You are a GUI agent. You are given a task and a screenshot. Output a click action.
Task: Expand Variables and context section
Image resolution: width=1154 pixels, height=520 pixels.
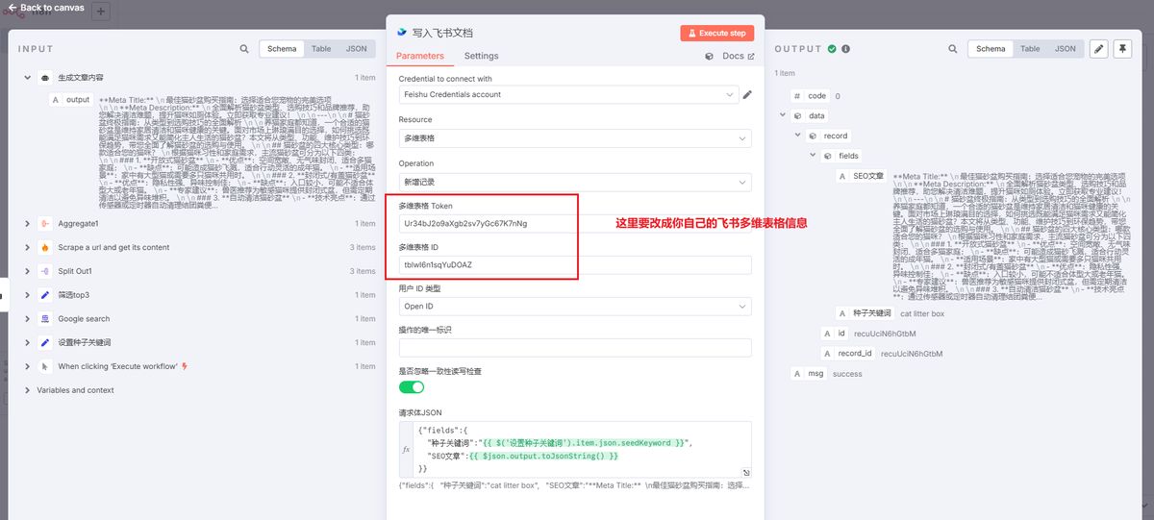click(27, 390)
